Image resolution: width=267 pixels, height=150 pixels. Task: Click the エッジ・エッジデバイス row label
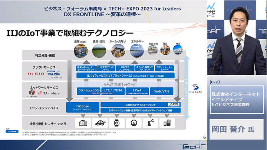(44, 108)
